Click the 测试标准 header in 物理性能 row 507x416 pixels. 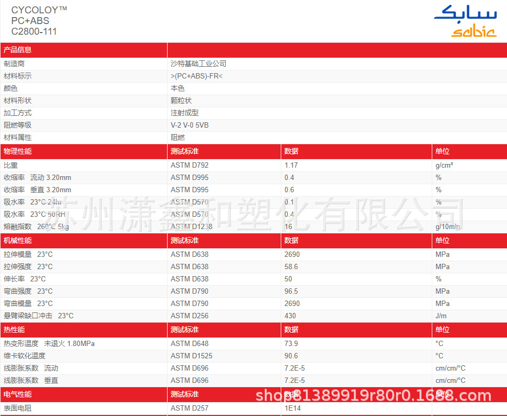(185, 151)
